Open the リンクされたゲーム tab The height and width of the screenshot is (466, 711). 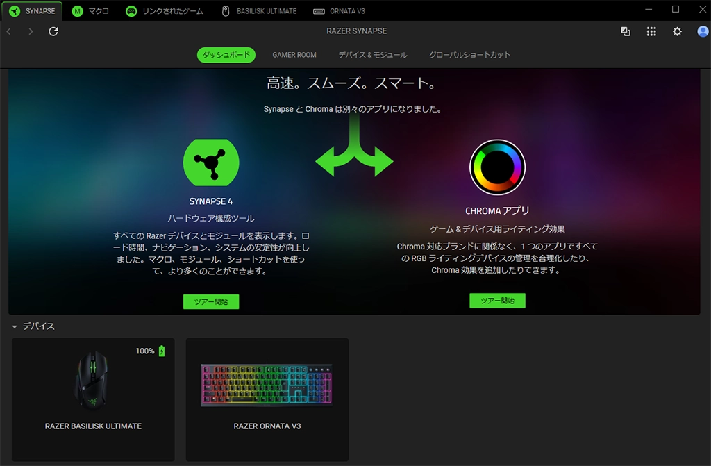click(x=165, y=11)
